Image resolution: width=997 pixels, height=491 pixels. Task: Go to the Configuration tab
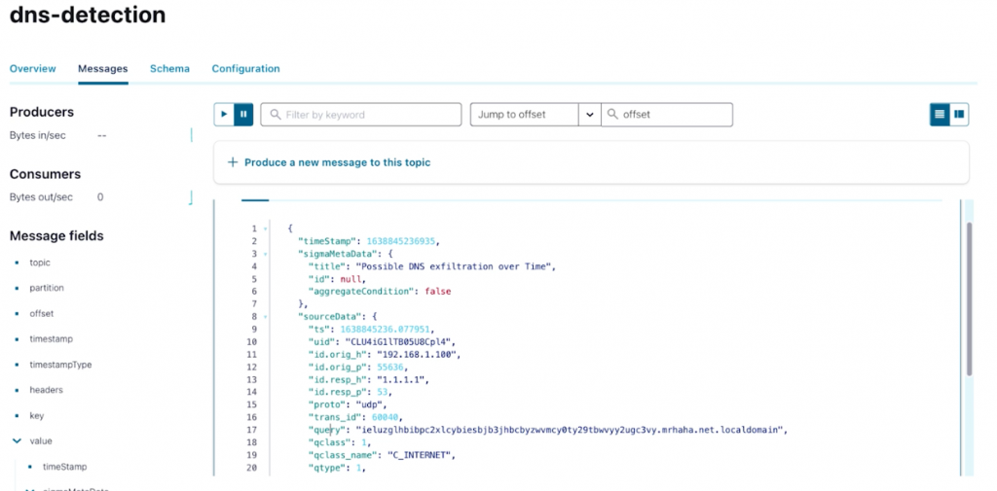pos(245,69)
